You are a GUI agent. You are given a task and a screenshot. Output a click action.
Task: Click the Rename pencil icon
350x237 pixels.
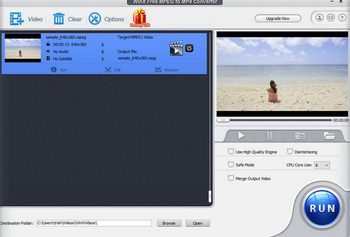coord(158,69)
